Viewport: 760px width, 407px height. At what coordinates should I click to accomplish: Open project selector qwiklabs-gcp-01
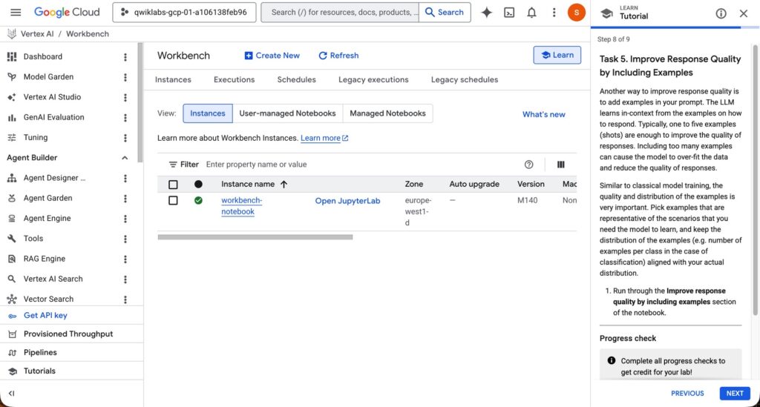[184, 13]
